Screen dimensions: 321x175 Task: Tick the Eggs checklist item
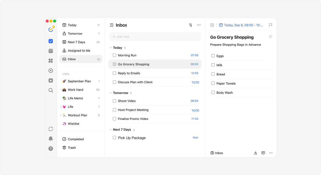(x=213, y=56)
